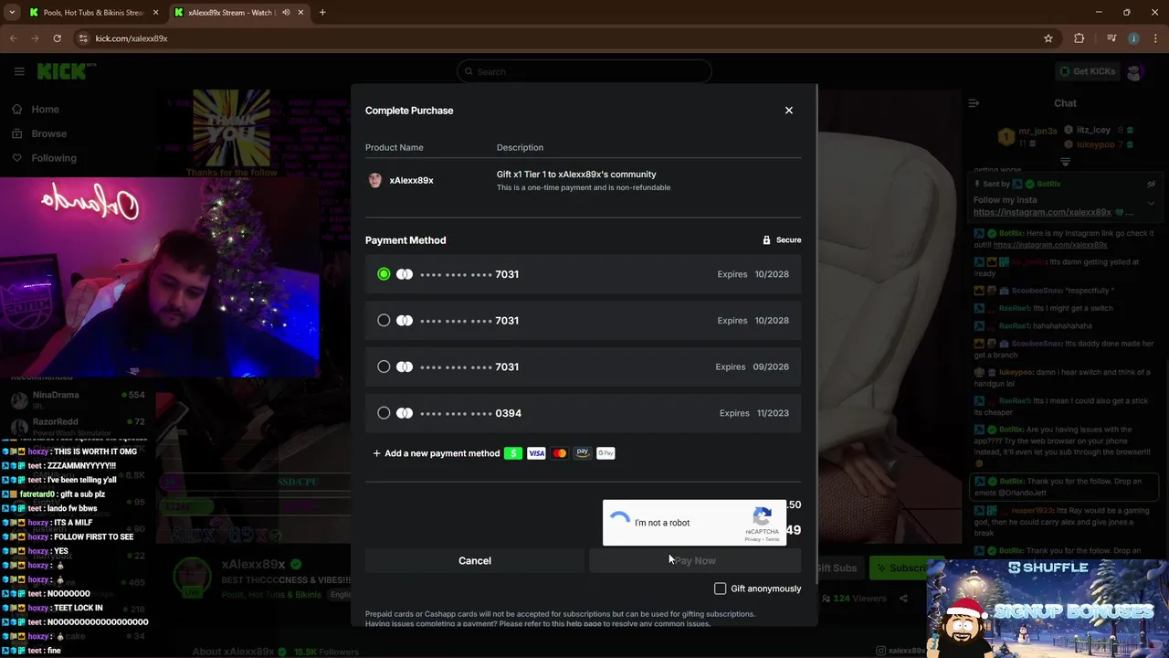Click the Subscribe button behind the dialog
The height and width of the screenshot is (658, 1169).
coord(900,568)
